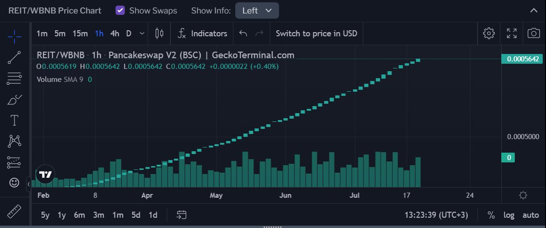The image size is (546, 228).
Task: Open the candlestick chart style selector
Action: 159,34
